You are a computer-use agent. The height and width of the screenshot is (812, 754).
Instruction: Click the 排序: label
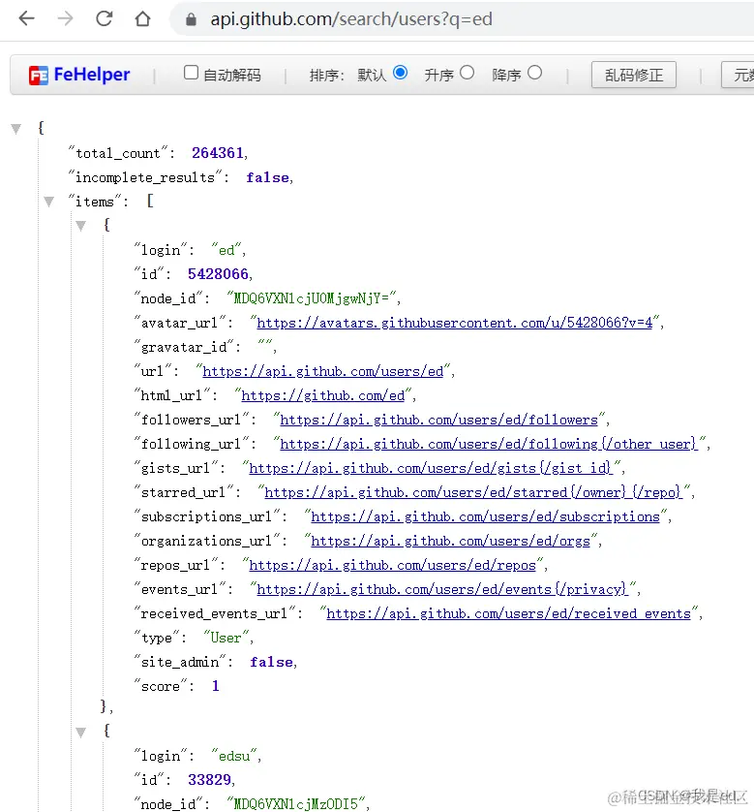pos(326,75)
